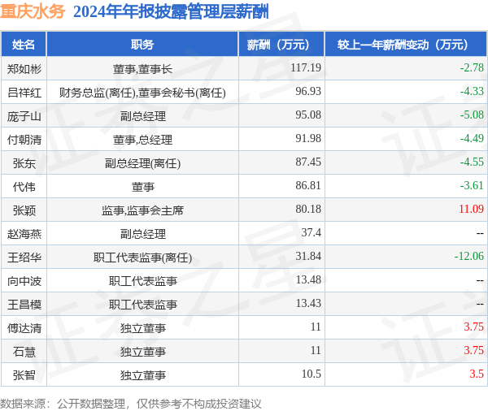This screenshot has width=488, height=411.
Task: Click salary value 80.18
Action: coord(308,209)
